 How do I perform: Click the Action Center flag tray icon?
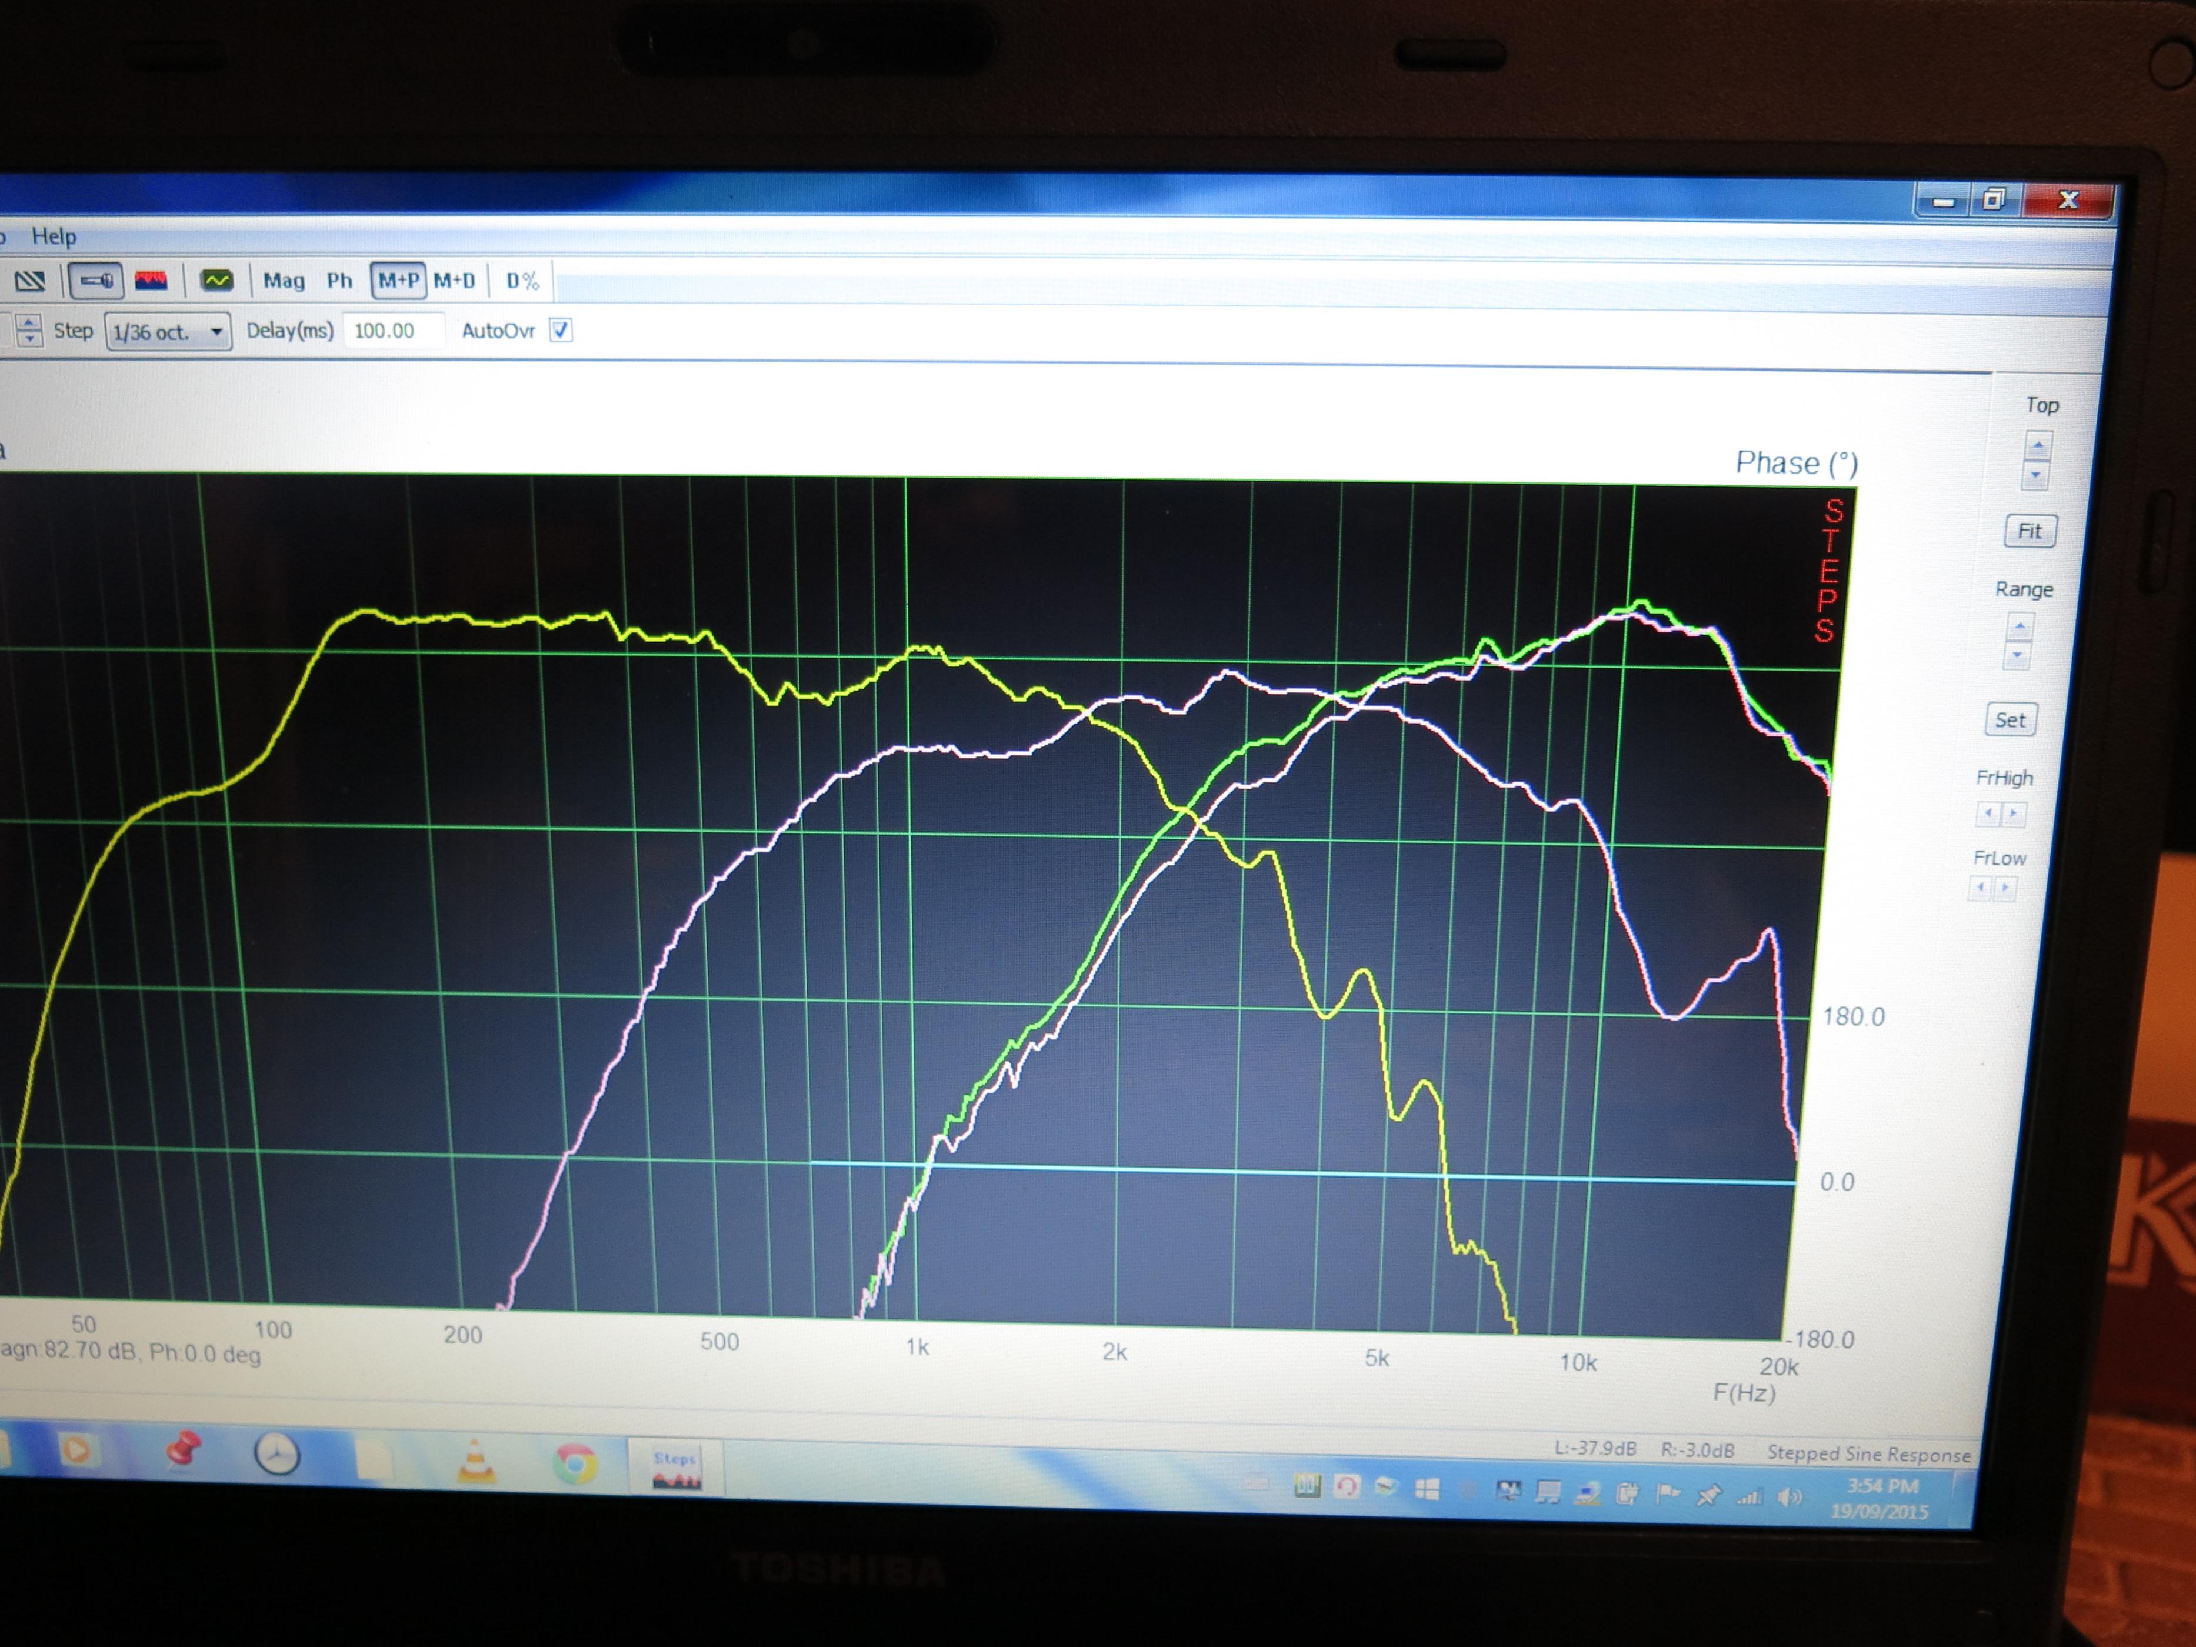1668,1494
